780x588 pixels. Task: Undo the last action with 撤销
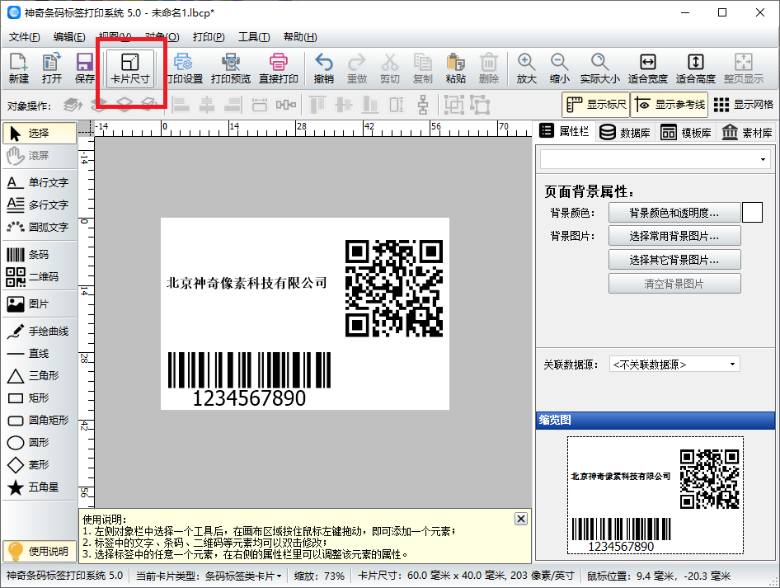point(324,68)
